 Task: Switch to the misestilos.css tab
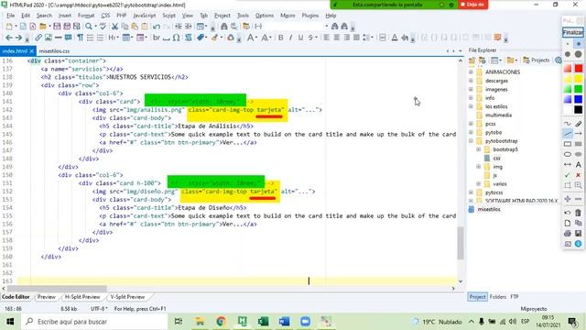coord(54,51)
